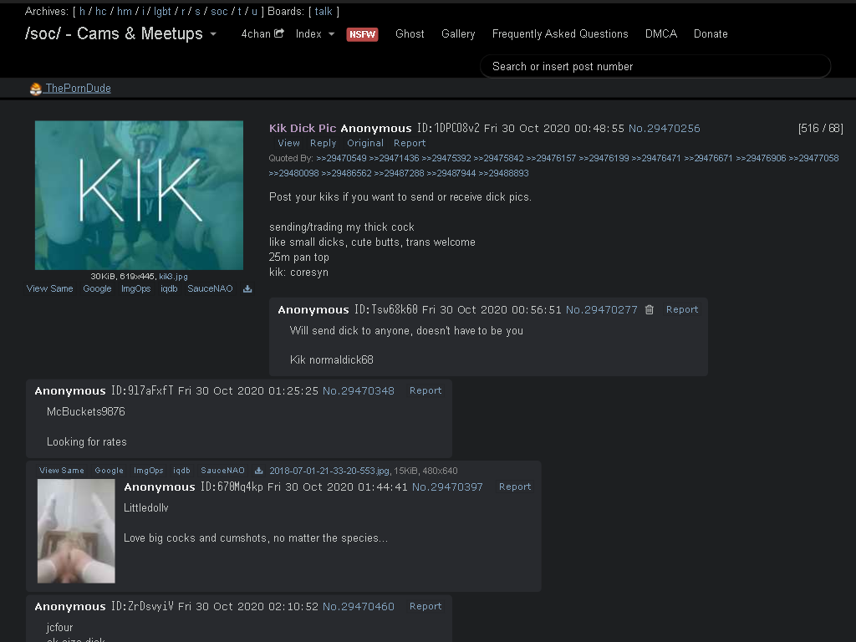This screenshot has width=856, height=642.
Task: Open the 'i' archive link
Action: pyautogui.click(x=143, y=11)
